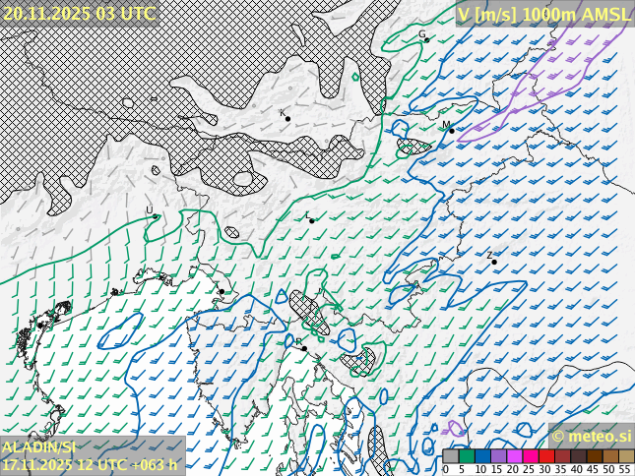Click the city marker labeled G
The height and width of the screenshot is (476, 635).
tap(426, 40)
